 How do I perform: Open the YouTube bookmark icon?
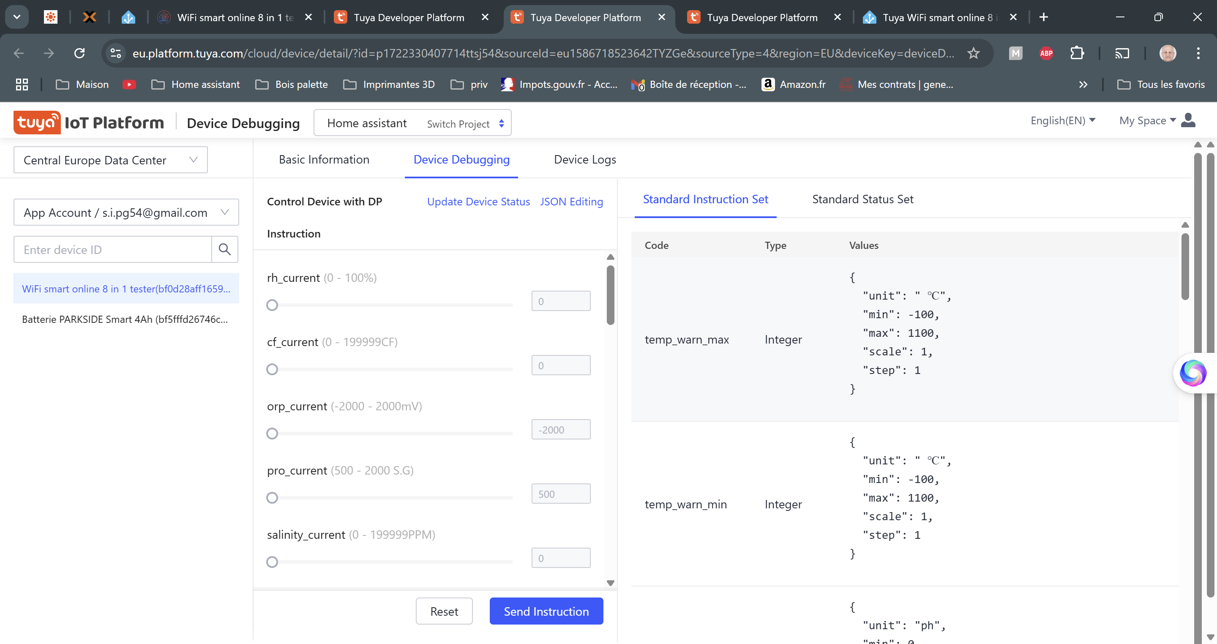click(129, 85)
